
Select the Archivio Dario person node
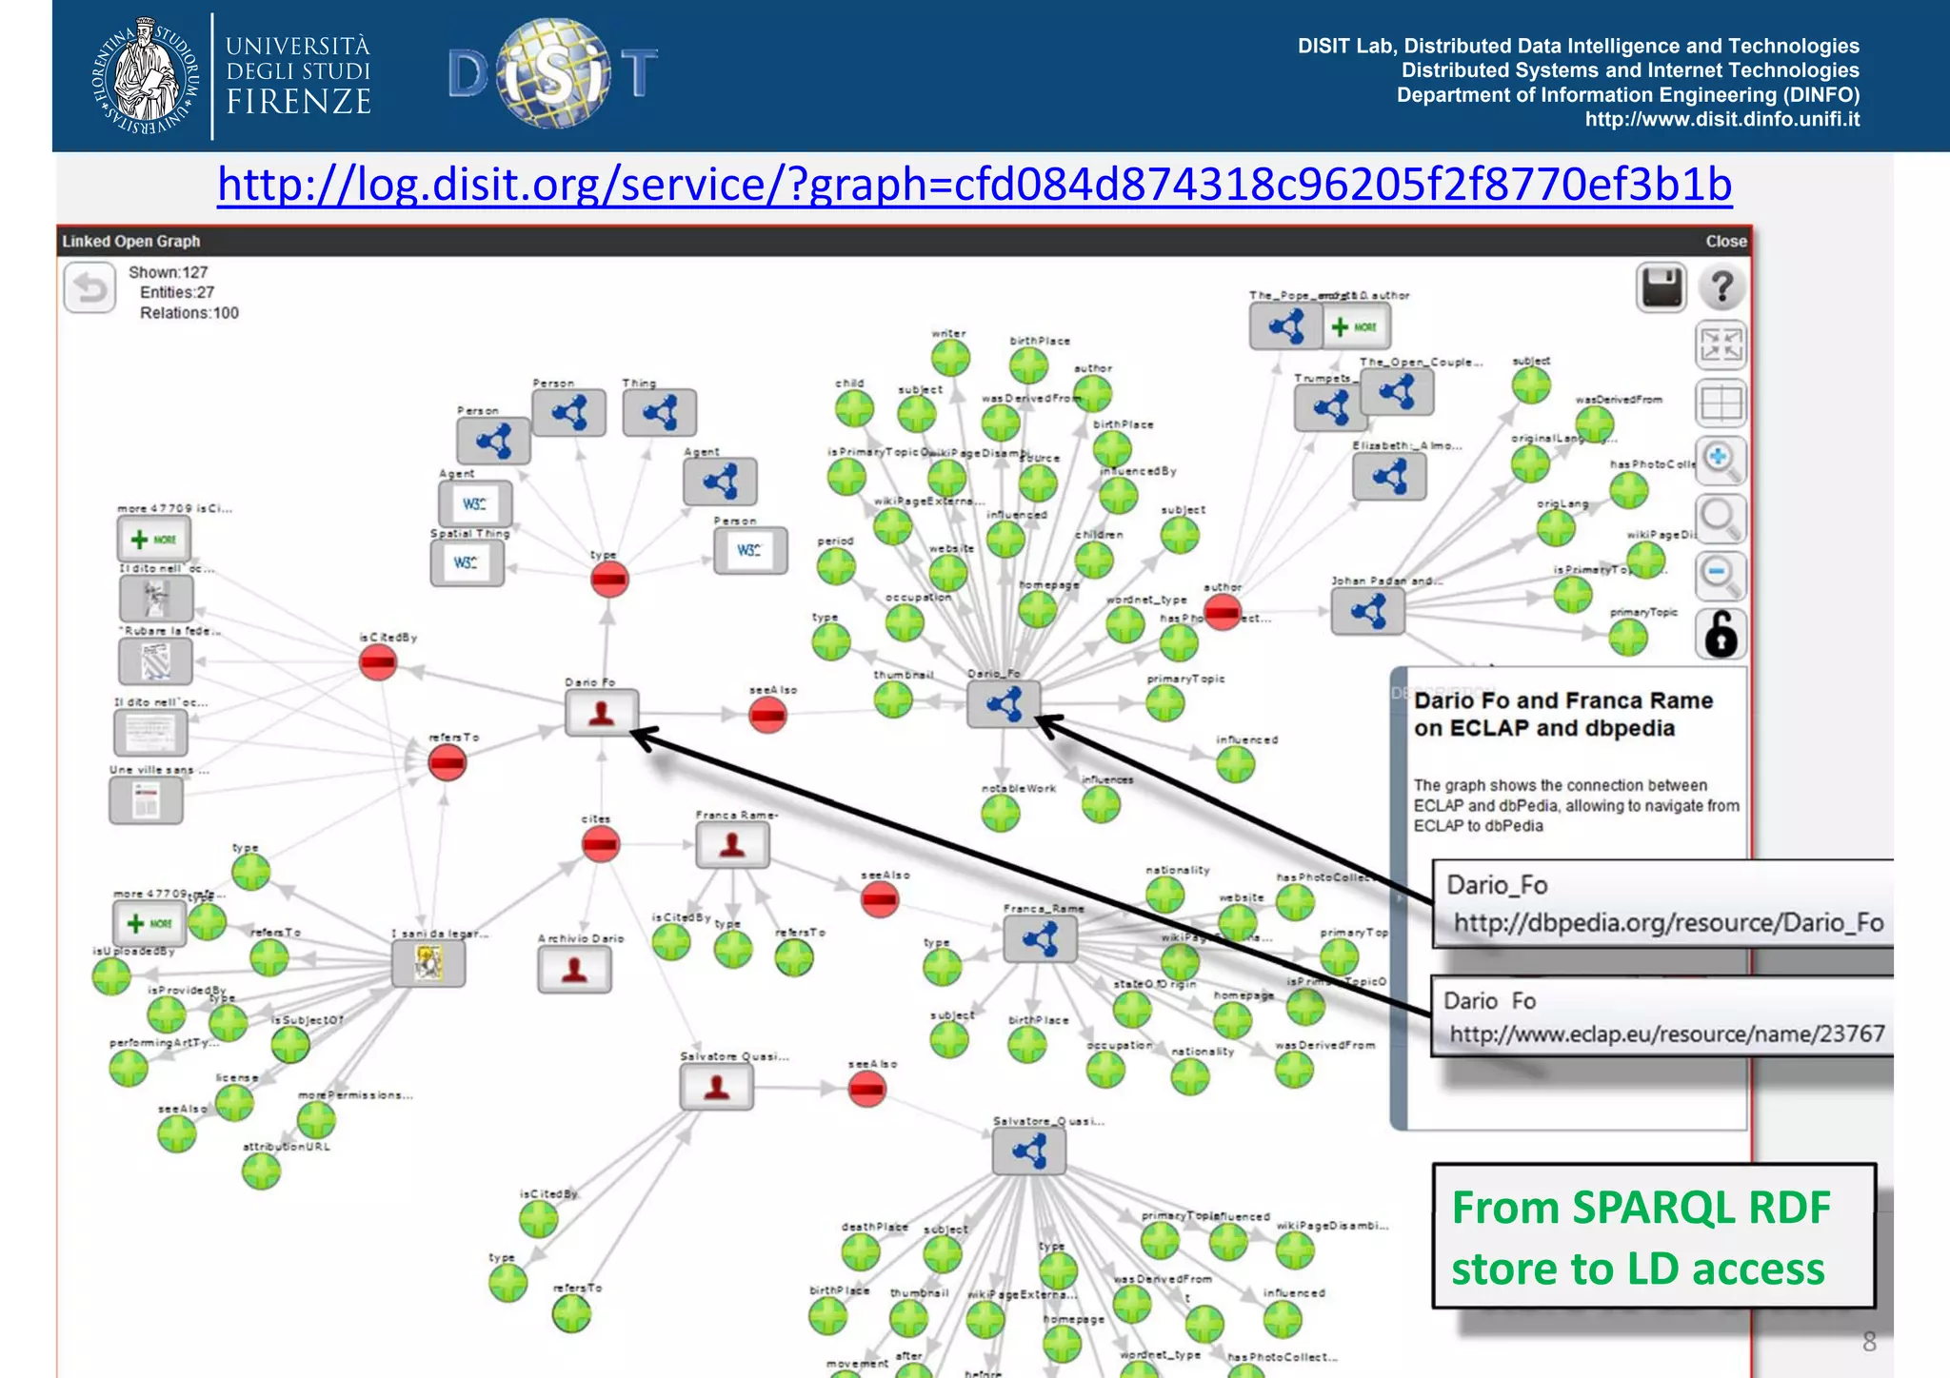click(574, 970)
